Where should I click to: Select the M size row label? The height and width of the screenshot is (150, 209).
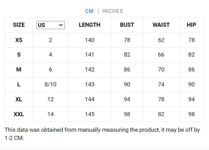point(19,70)
